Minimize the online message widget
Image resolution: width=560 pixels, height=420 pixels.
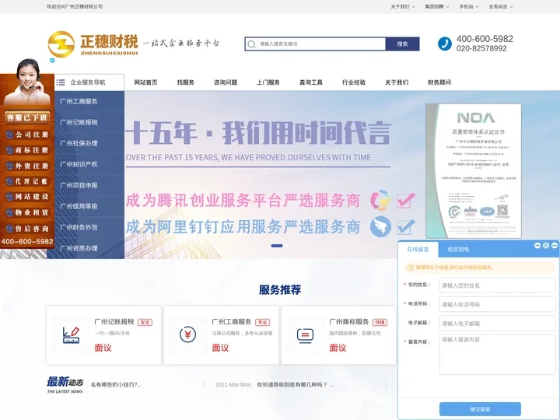[x=555, y=245]
